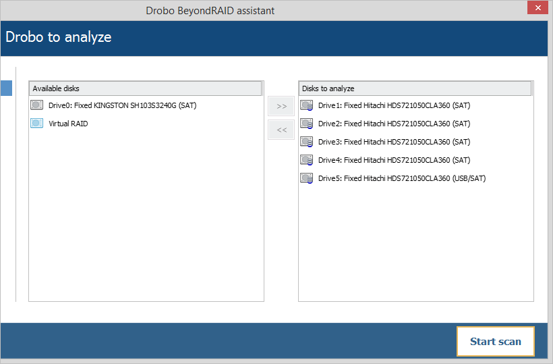Select Drive0: Fixed KINGSTON SH103S3240G (SAT)
The width and height of the screenshot is (553, 364).
click(x=122, y=105)
